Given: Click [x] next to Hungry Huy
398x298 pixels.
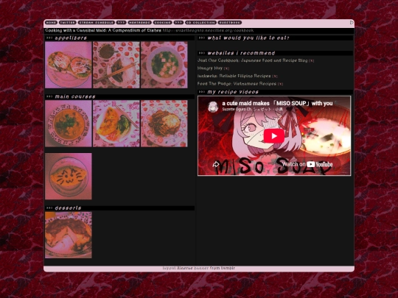Looking at the screenshot, I should tap(227, 68).
